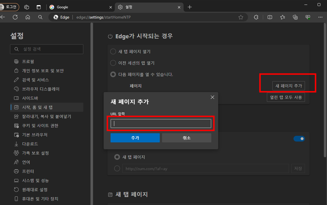Click the 새 페이지 추가 button
Viewport: 327px width, 205px height.
[x=289, y=86]
